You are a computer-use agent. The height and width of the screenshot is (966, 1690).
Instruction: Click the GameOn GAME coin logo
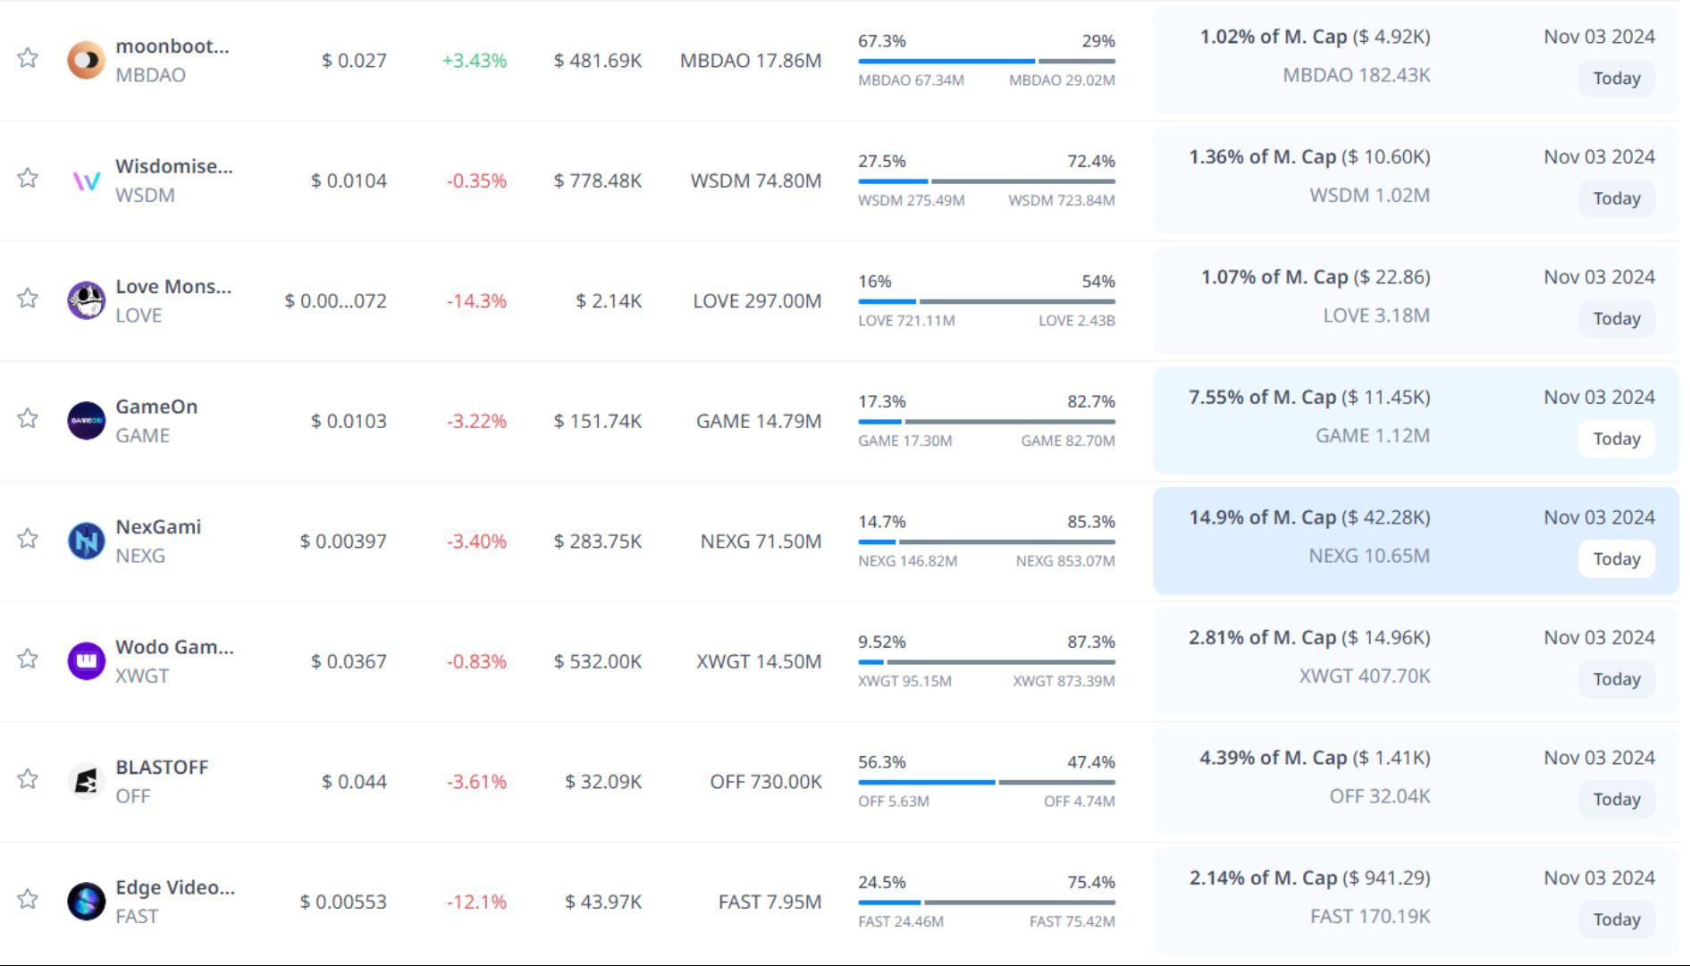pos(86,421)
